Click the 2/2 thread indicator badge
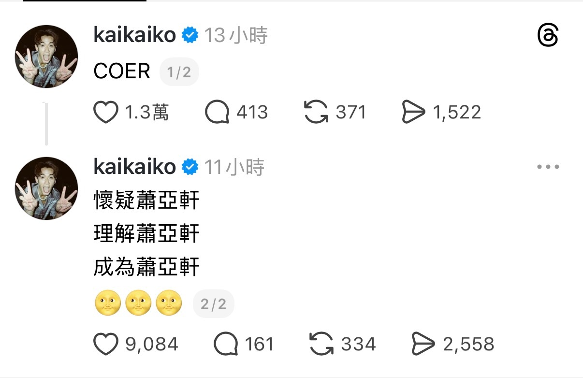Image resolution: width=583 pixels, height=389 pixels. pos(213,304)
